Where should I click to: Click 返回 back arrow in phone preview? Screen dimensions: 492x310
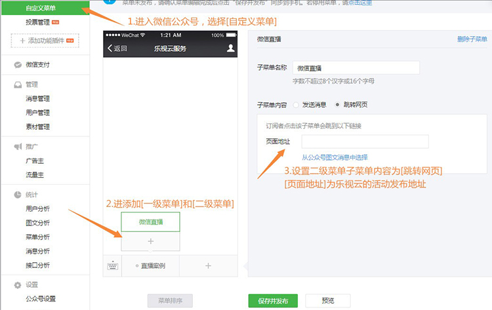point(117,48)
